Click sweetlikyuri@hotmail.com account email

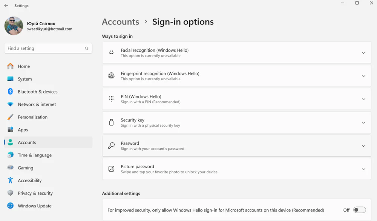(x=49, y=29)
